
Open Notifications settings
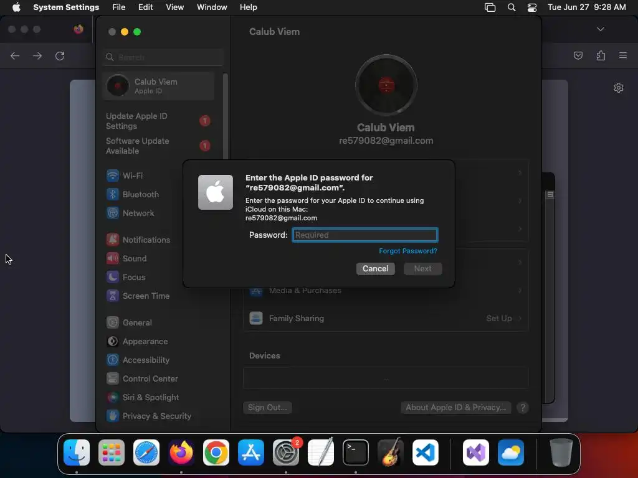tap(138, 240)
